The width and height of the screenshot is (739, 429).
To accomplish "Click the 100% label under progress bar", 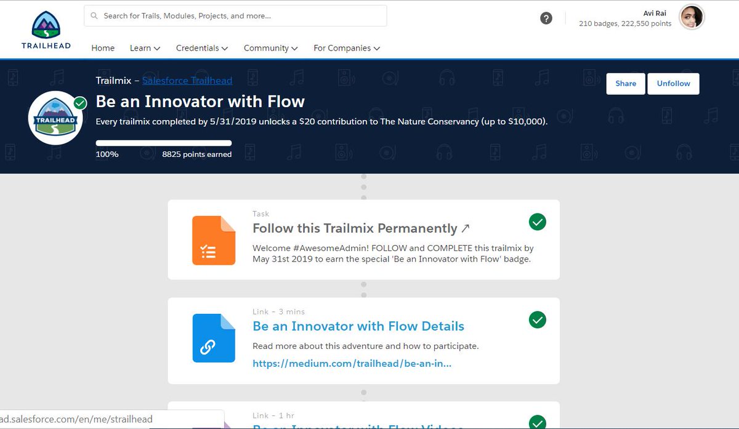I will (107, 154).
